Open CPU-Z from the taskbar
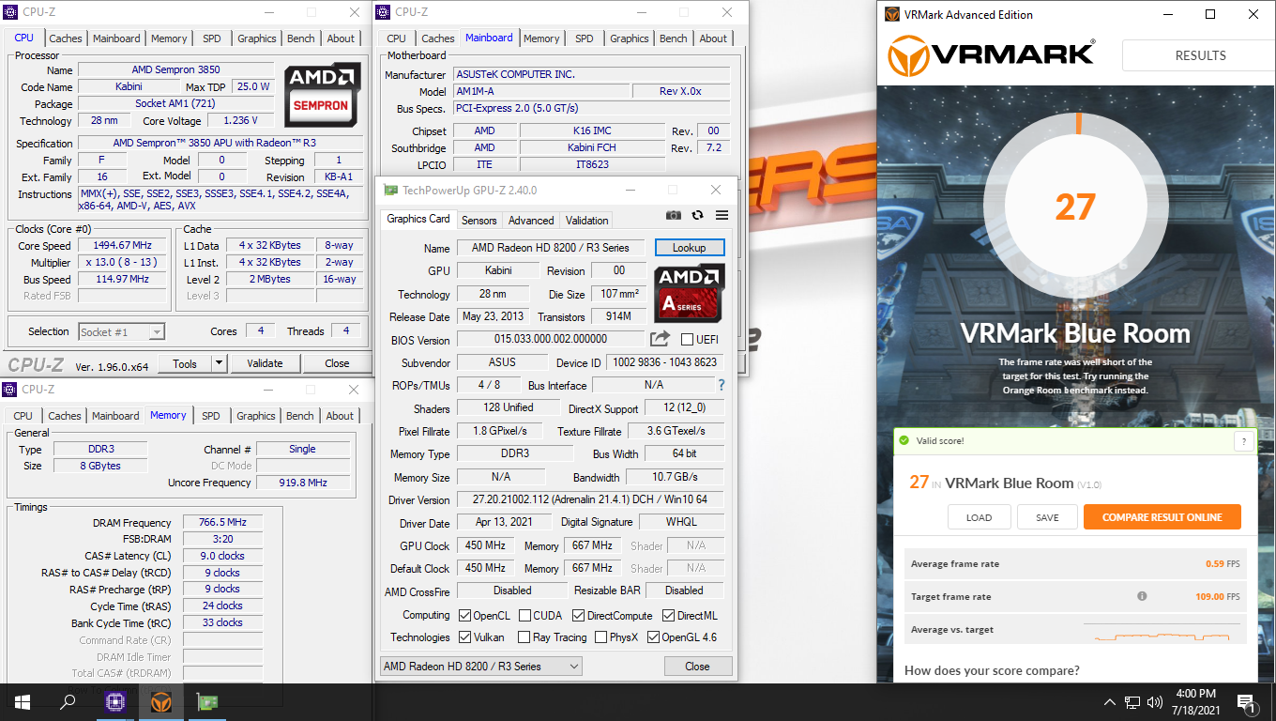 point(115,701)
